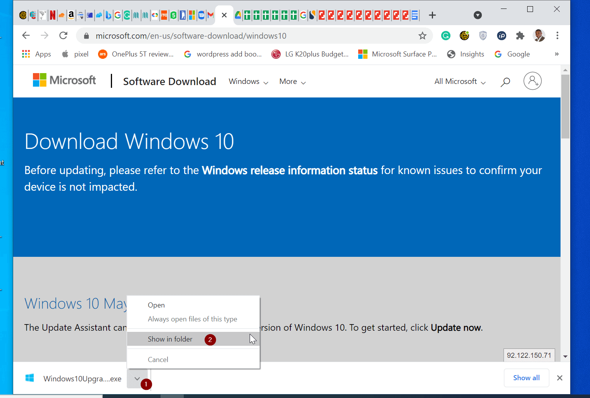Click the page's vertical scrollbar thumb

(x=566, y=106)
